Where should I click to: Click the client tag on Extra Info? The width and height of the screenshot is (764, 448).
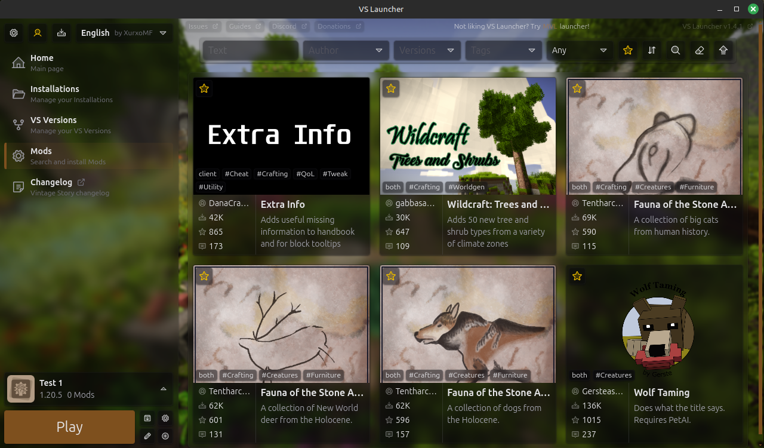tap(208, 174)
